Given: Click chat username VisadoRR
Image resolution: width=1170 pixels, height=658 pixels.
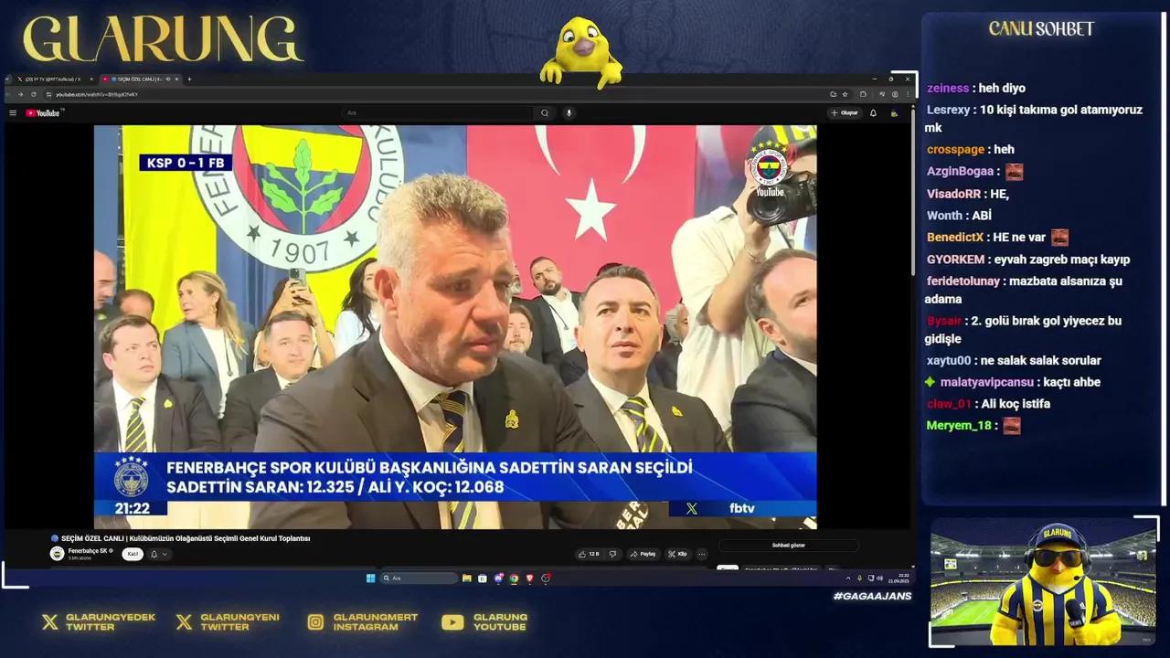Looking at the screenshot, I should [x=953, y=194].
